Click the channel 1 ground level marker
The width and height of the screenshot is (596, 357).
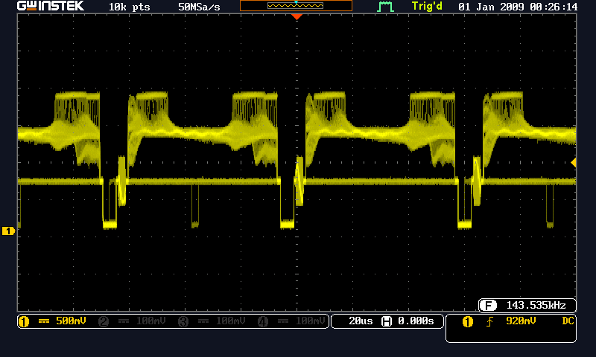click(x=8, y=231)
